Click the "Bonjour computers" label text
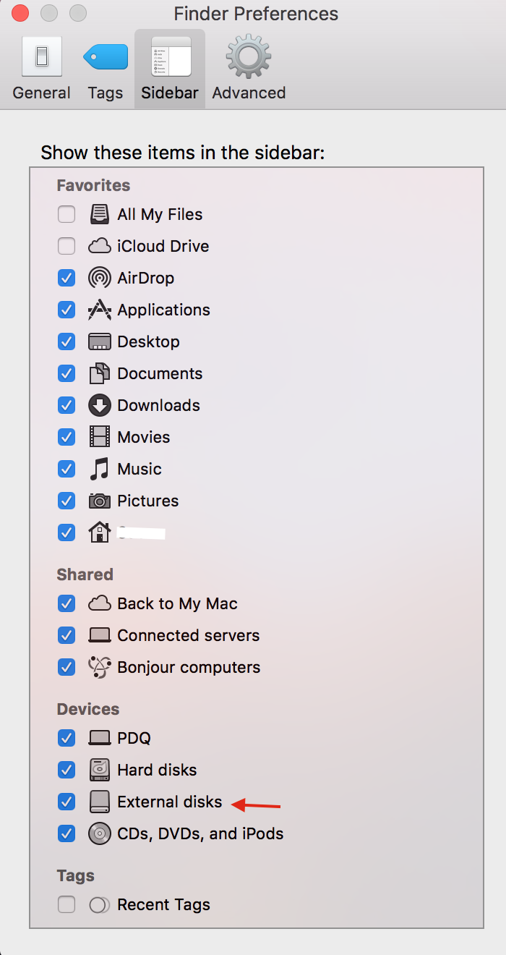 pyautogui.click(x=189, y=667)
